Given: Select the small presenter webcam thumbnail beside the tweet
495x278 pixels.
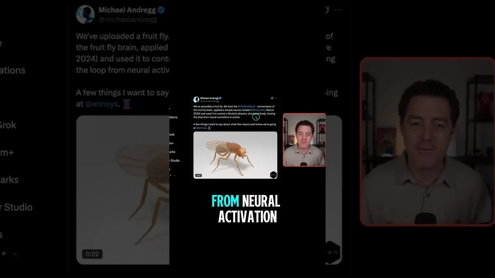Looking at the screenshot, I should click(304, 140).
